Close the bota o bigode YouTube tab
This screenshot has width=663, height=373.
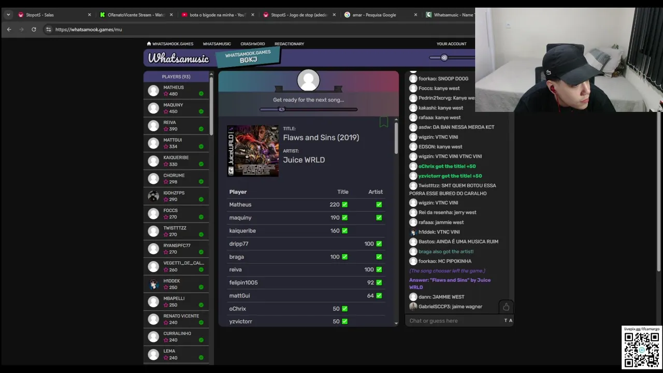[253, 15]
